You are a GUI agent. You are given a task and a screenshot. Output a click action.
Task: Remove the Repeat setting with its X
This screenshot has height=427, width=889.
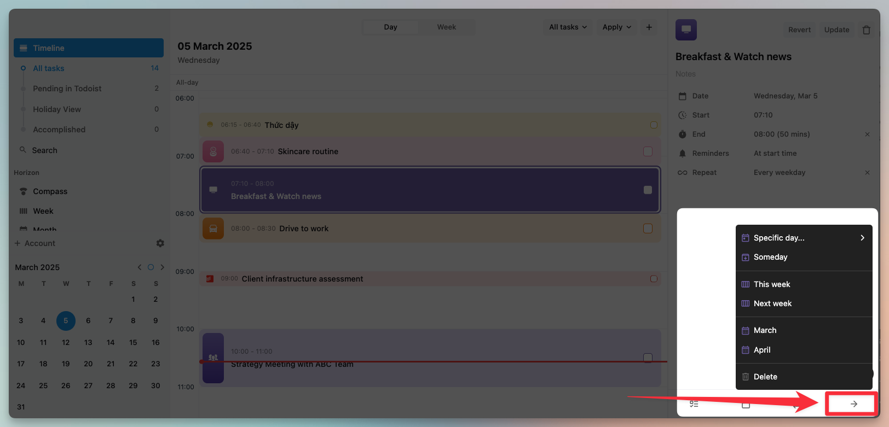[x=867, y=173]
